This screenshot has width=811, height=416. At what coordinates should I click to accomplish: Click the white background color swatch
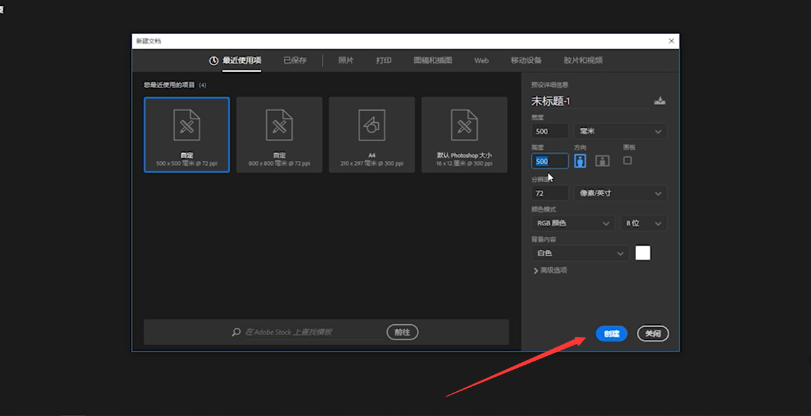[643, 253]
